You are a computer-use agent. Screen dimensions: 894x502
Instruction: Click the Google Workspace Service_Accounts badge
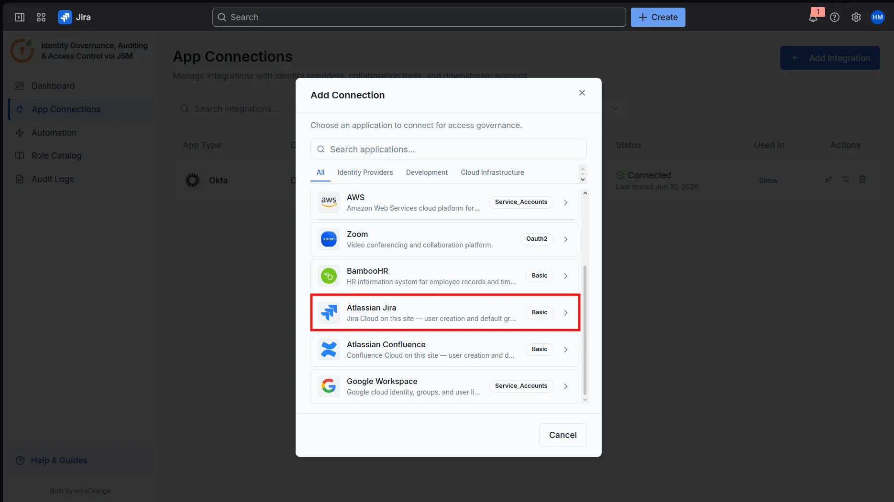521,386
